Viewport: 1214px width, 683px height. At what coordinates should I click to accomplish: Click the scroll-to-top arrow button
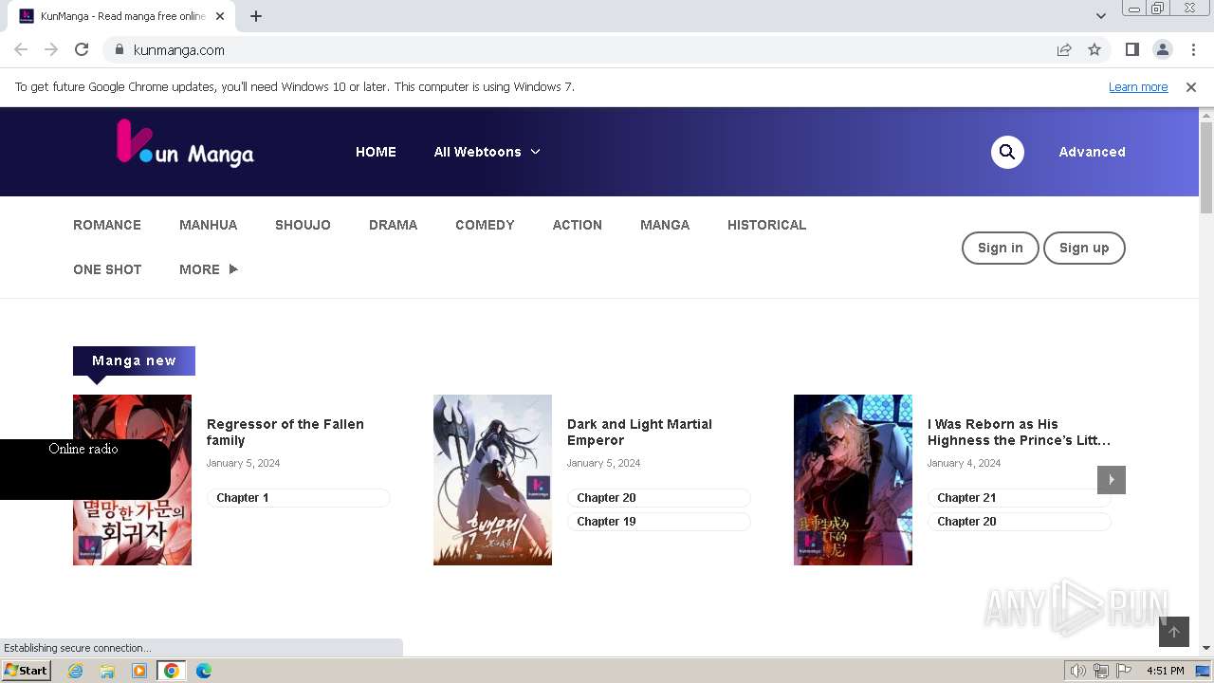1174,632
